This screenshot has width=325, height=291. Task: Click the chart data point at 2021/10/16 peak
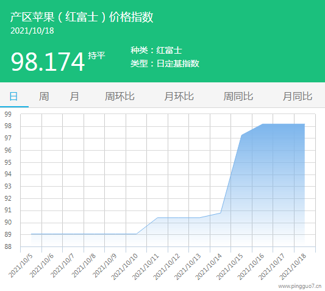point(263,124)
